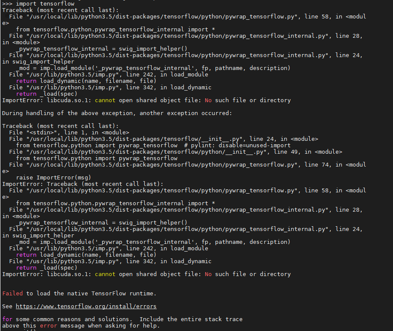393x331 pixels.
Task: Click the 'python/__init__.py", line 49' row
Action: tap(175, 152)
